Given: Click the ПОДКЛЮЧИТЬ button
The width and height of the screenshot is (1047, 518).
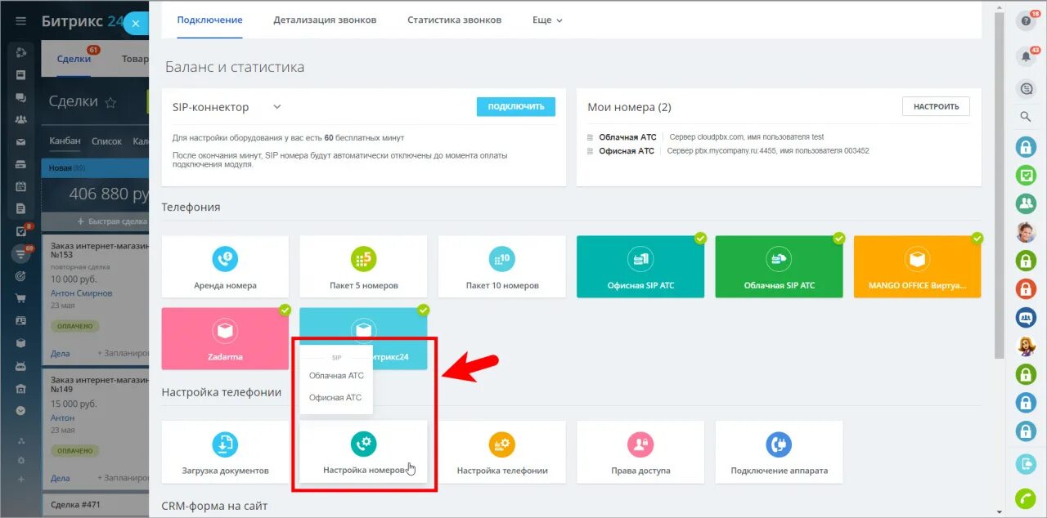Looking at the screenshot, I should pos(516,106).
